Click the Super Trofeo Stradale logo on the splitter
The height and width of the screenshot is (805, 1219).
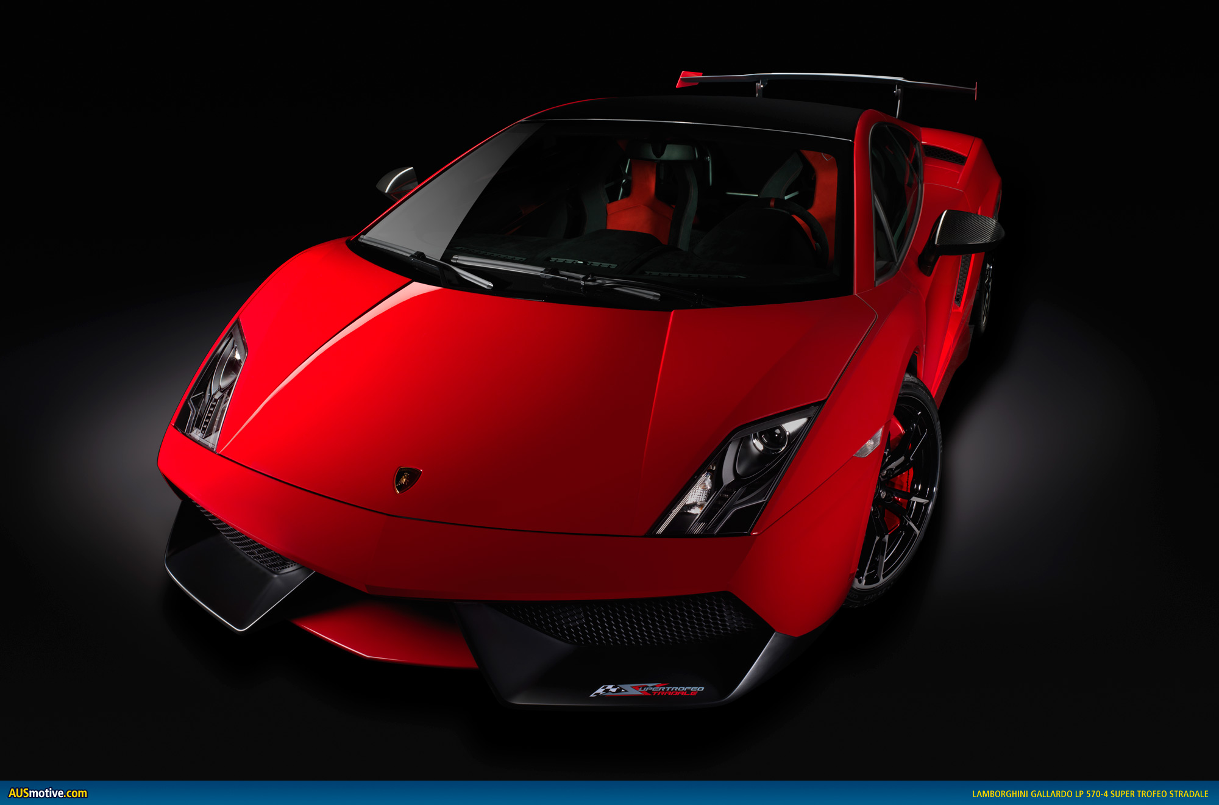point(648,690)
